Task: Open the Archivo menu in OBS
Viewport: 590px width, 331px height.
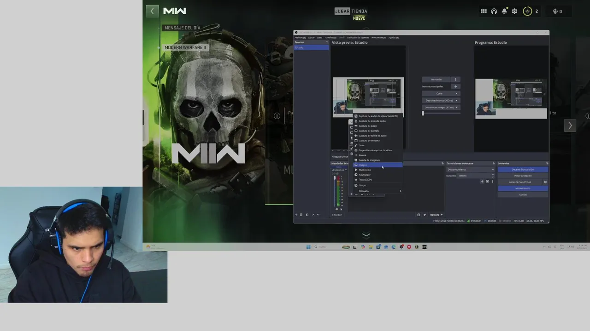Action: pos(300,38)
